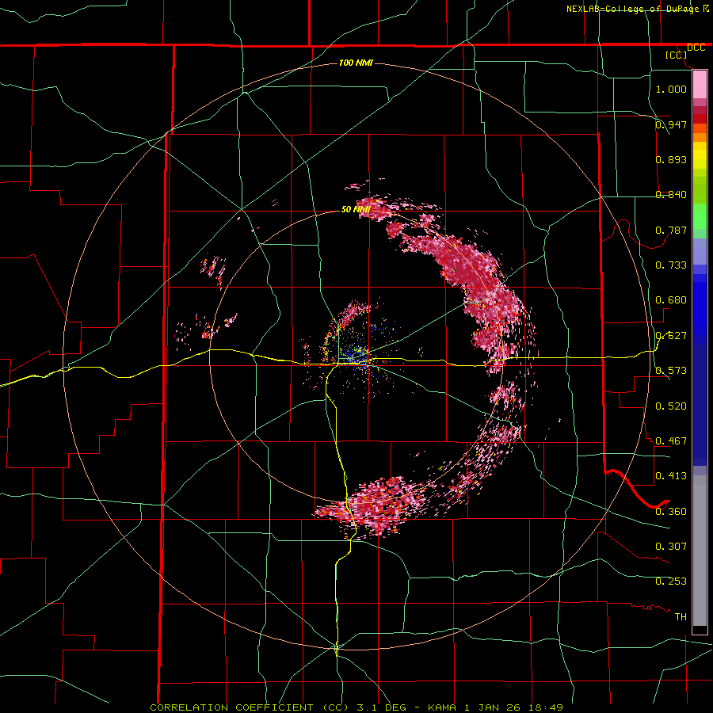Select the 0.253 legend value
This screenshot has height=713, width=713.
(x=671, y=581)
